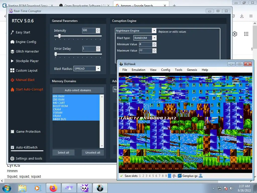Click Start Auto-Corrupt flame button
This screenshot has width=257, height=193.
point(27,89)
